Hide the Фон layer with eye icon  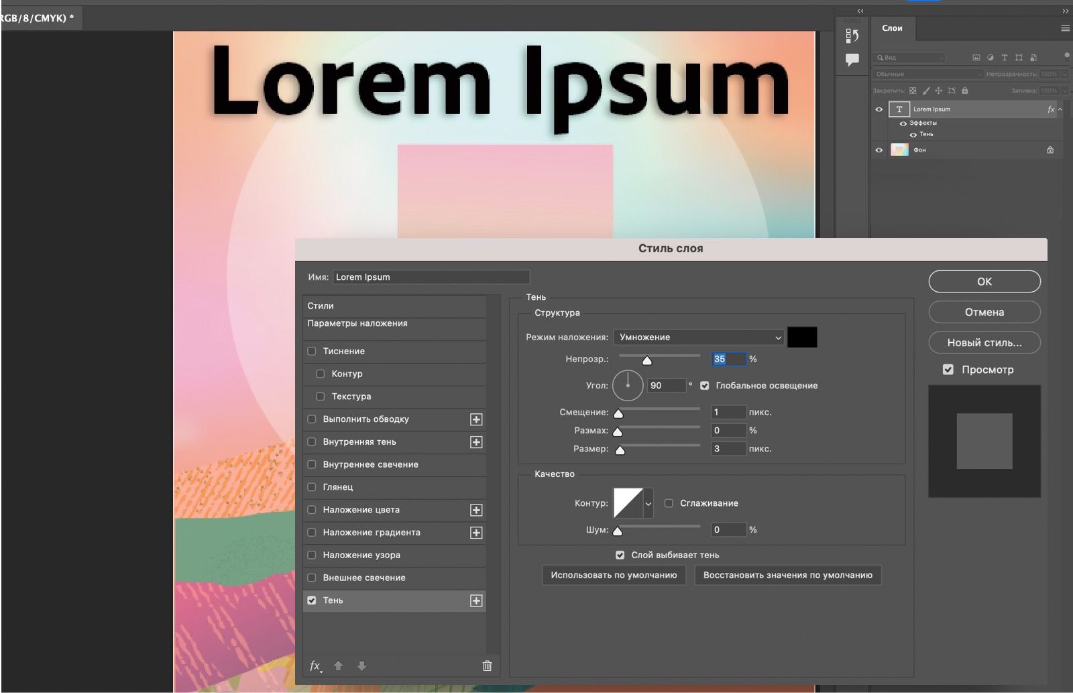(x=879, y=150)
